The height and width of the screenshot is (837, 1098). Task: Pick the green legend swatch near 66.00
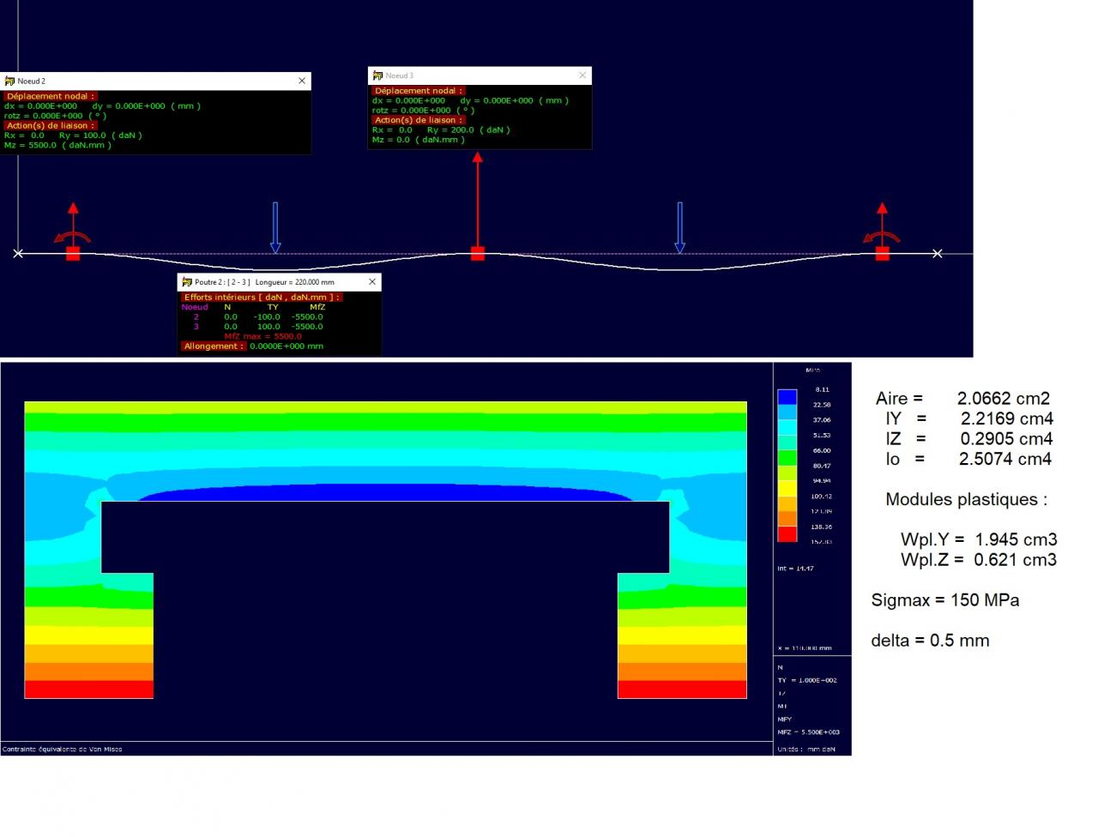click(787, 459)
